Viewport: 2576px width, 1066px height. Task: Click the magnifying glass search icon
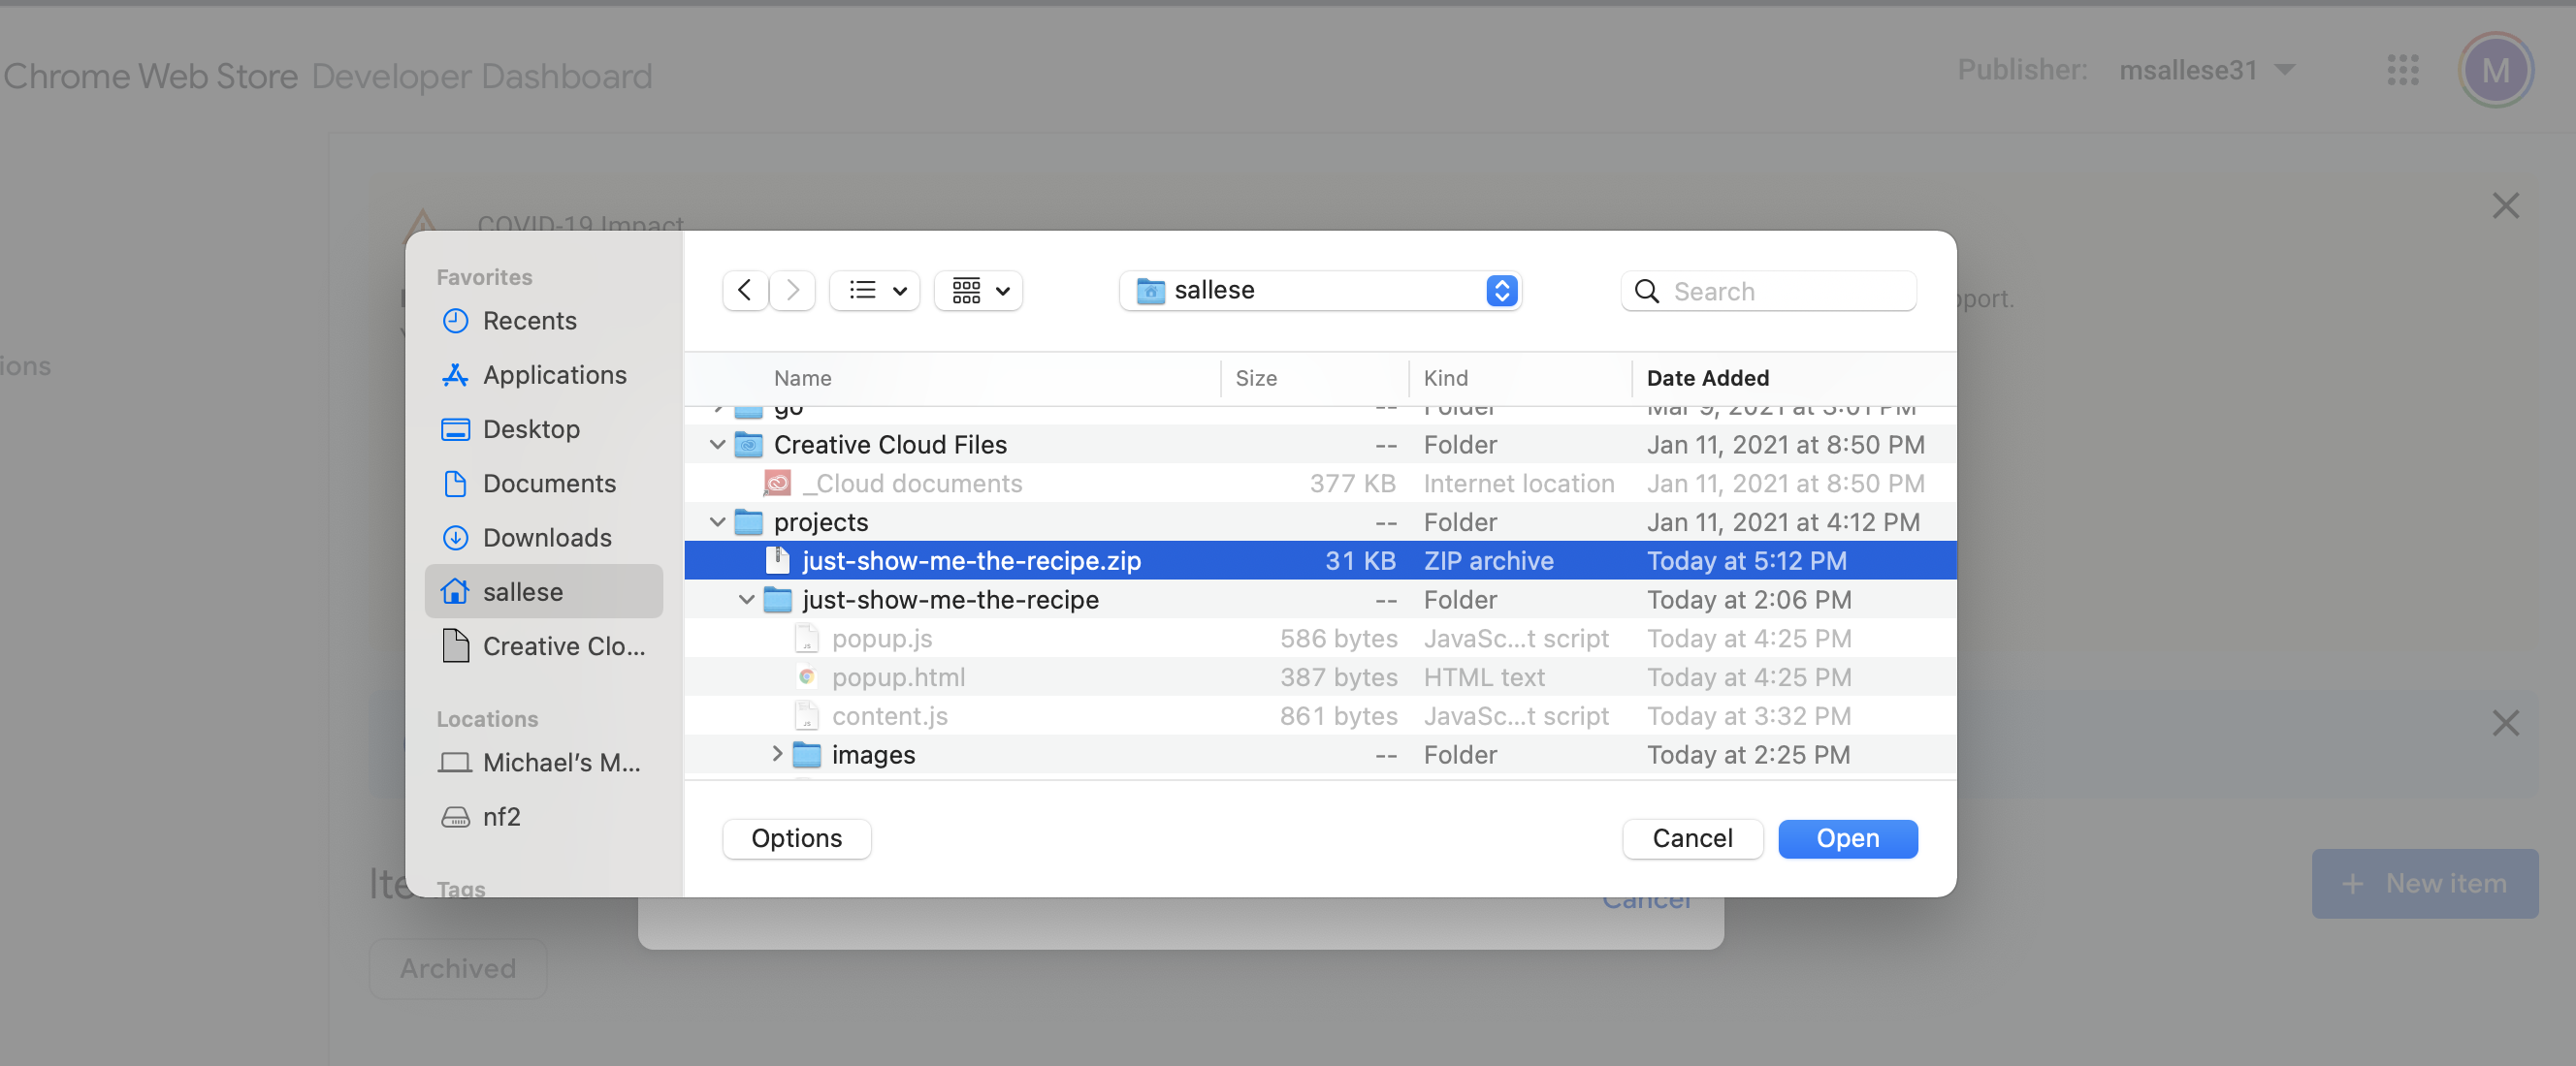(1646, 291)
